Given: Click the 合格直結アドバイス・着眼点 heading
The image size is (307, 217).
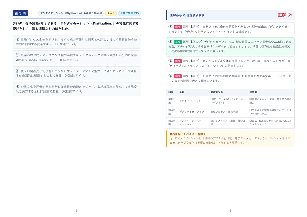Looking at the screenshot, I should (188, 134).
